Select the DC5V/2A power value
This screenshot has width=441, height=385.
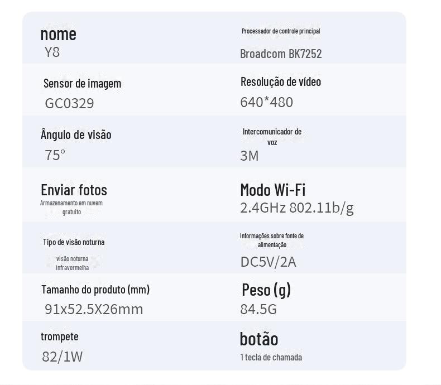(269, 262)
